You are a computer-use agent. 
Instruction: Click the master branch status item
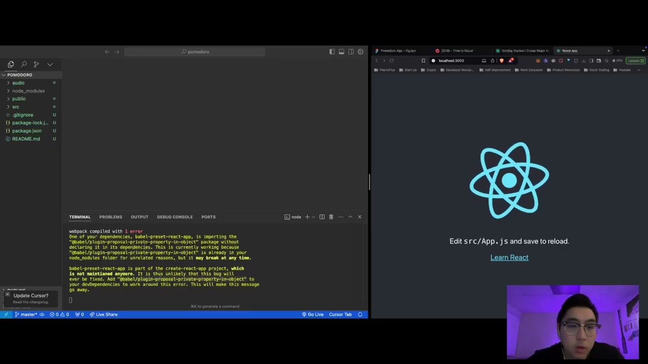(x=26, y=314)
